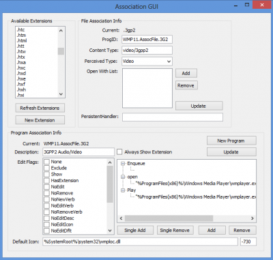This screenshot has height=260, width=273.
Task: Click verb tree horizontal scroll left arrow
Action: tap(121, 218)
